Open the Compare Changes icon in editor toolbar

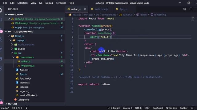click(x=184, y=9)
